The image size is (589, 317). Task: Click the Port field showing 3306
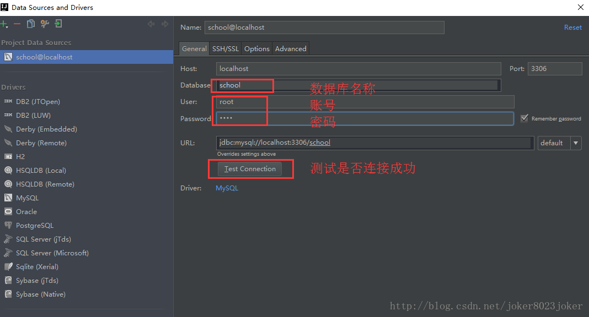[555, 69]
